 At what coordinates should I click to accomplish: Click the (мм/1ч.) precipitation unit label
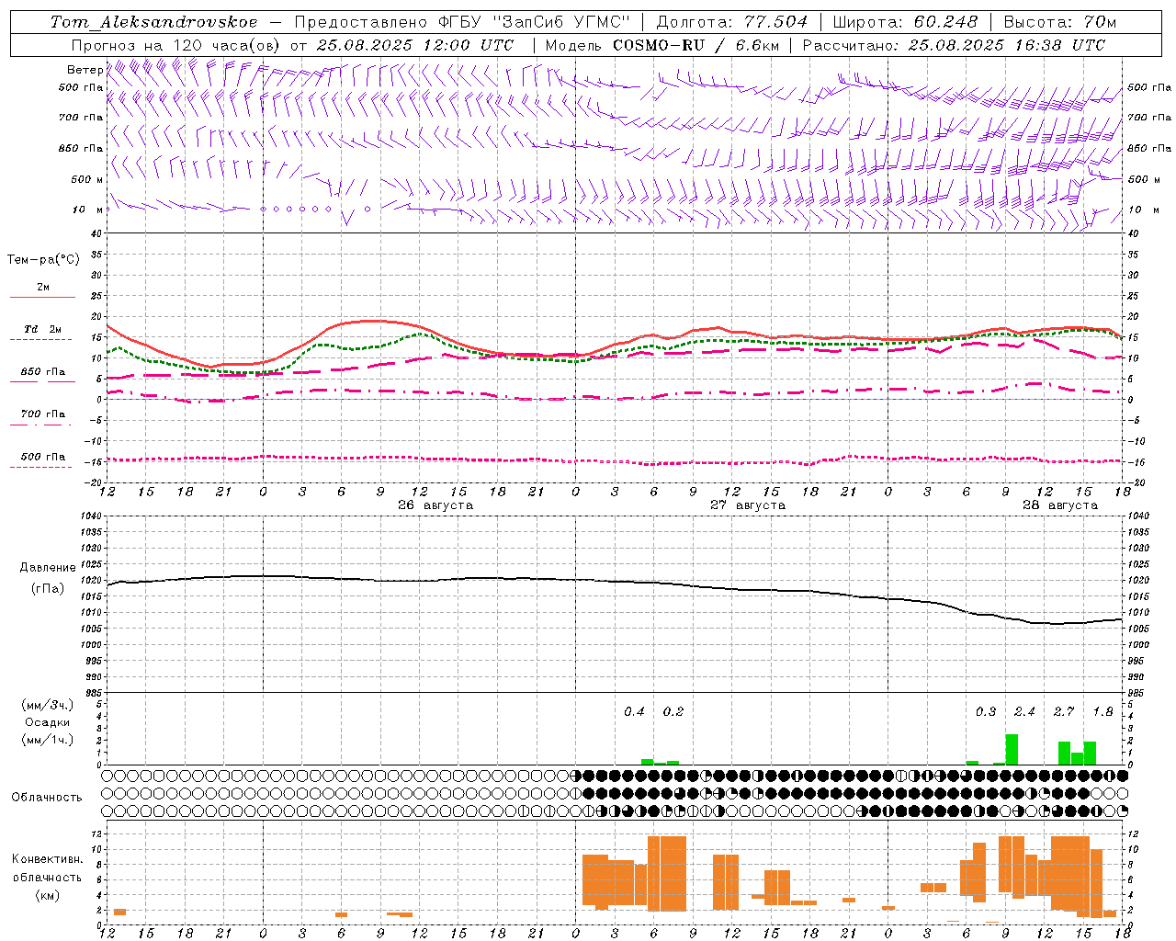click(48, 740)
